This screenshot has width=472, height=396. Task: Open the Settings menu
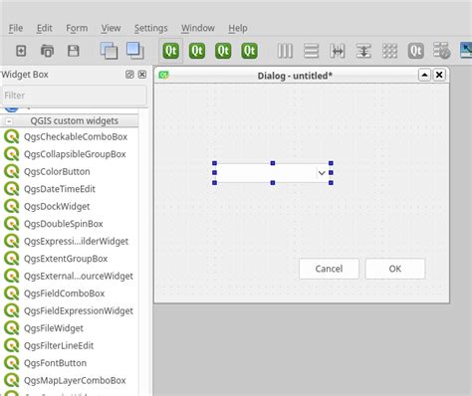click(150, 28)
